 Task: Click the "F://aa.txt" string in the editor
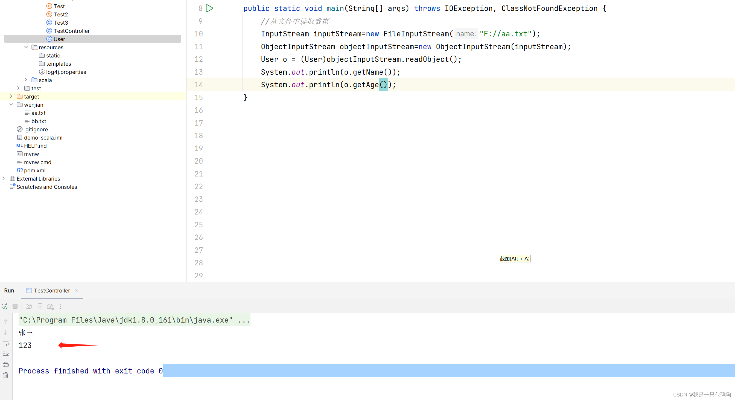click(x=505, y=34)
